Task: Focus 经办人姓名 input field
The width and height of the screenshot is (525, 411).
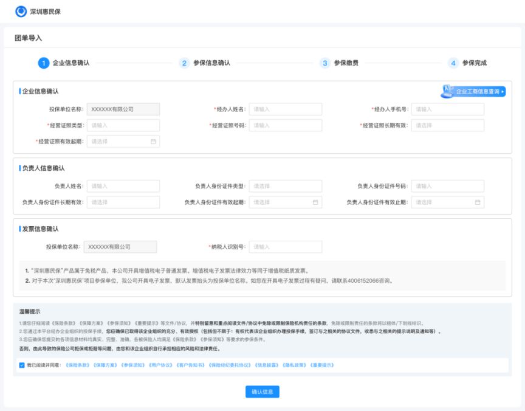Action: [x=285, y=109]
